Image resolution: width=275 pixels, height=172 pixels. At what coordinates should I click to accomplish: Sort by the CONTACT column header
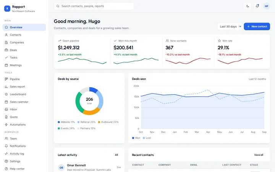138,165
